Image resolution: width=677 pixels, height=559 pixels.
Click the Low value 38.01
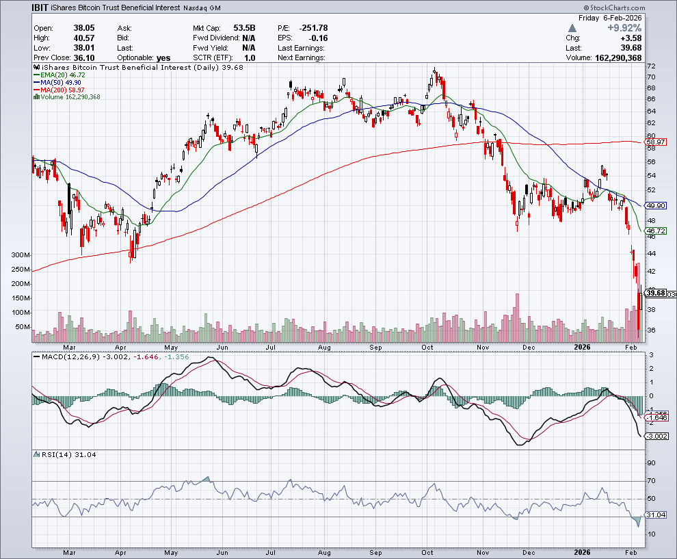(x=83, y=48)
